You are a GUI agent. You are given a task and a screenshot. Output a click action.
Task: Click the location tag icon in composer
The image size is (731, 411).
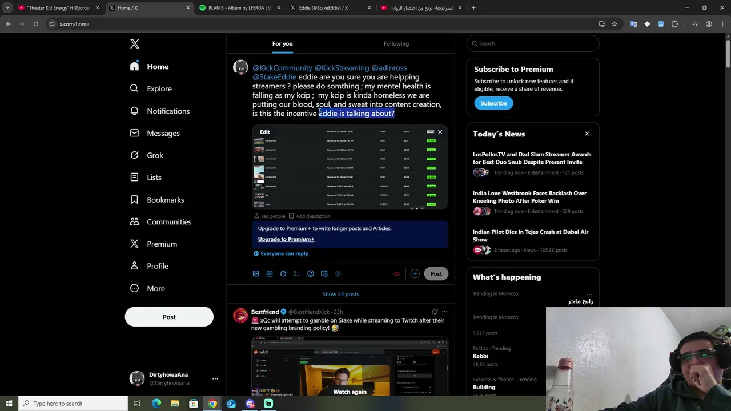(338, 274)
